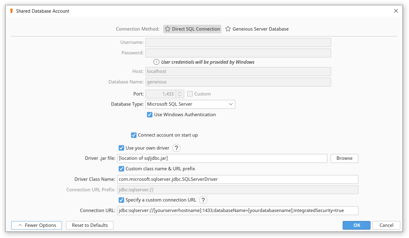Screen dimensions: 409x238
Task: Click the 'Connection URL:' label
Action: 98,210
